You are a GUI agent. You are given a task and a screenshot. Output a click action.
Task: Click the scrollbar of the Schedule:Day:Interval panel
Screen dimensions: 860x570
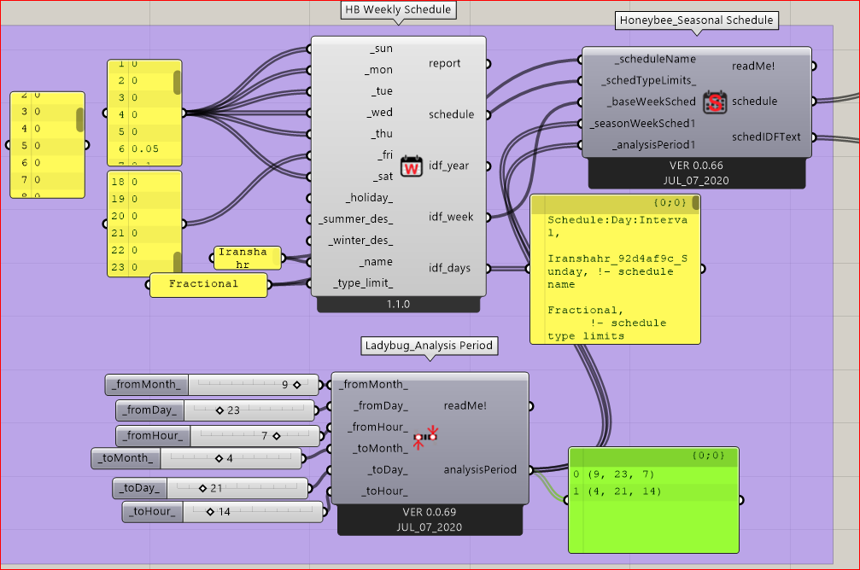click(x=695, y=203)
